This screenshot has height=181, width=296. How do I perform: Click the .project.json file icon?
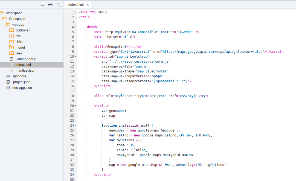click(x=8, y=82)
